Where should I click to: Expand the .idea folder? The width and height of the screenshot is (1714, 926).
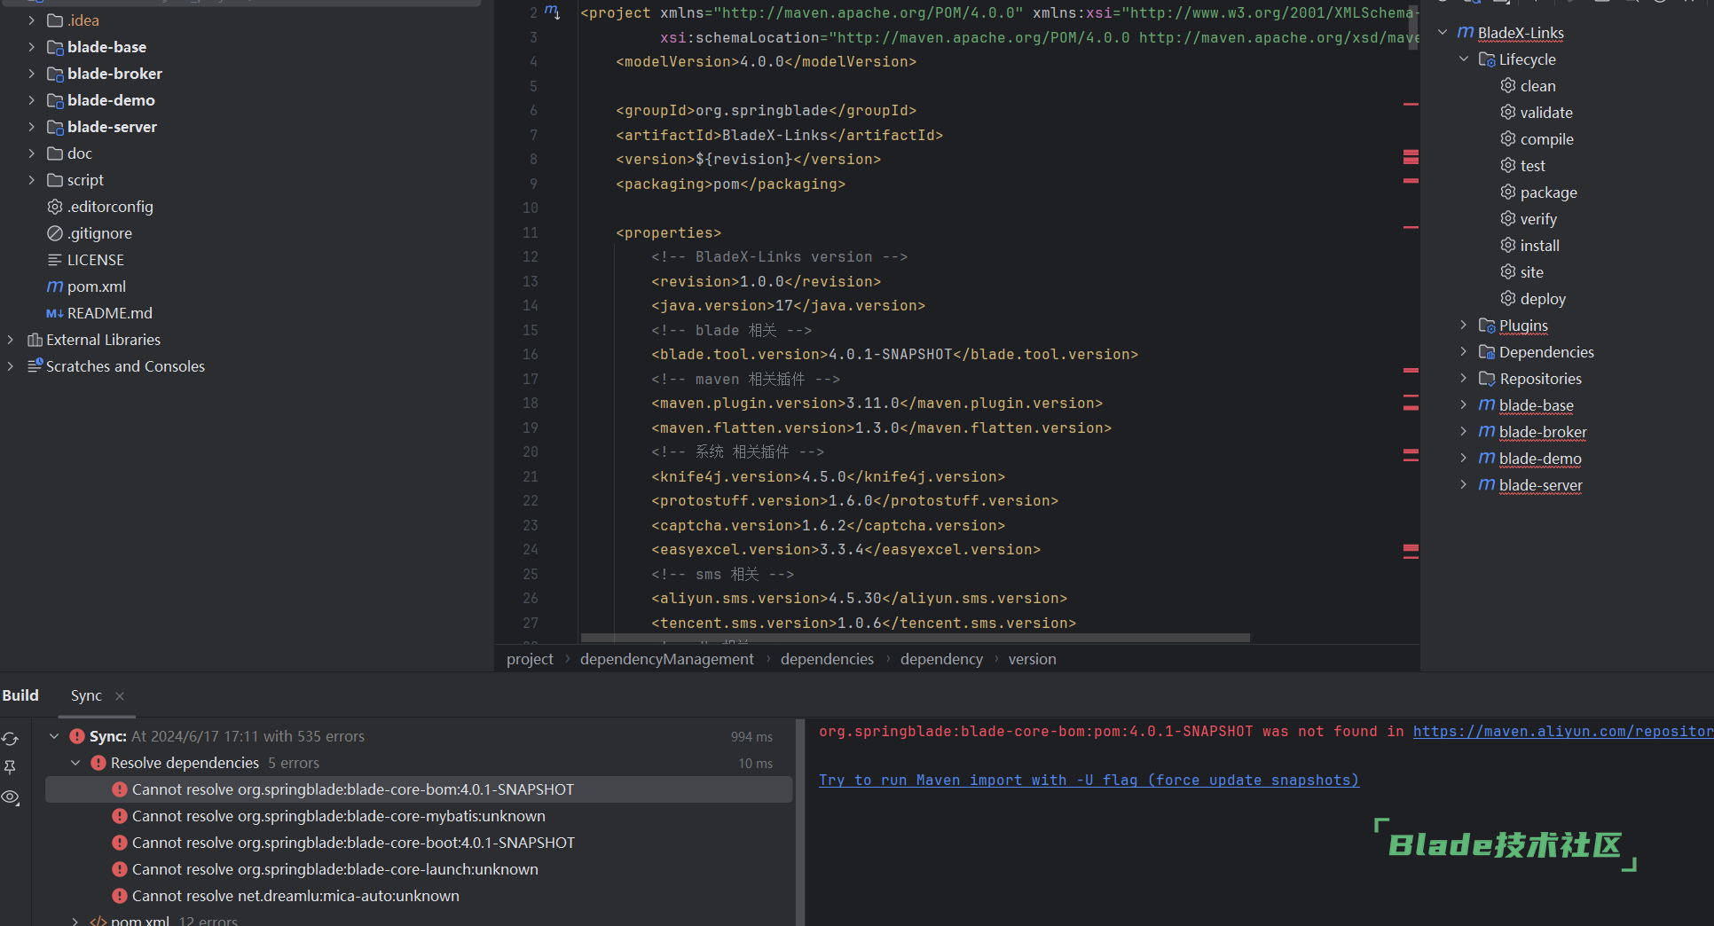pos(31,20)
